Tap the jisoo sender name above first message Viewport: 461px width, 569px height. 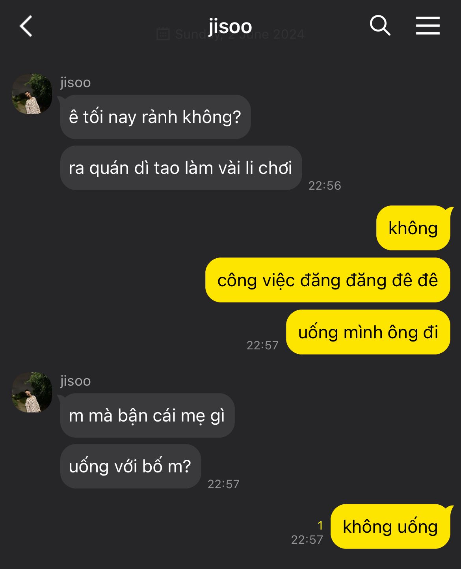tap(76, 82)
